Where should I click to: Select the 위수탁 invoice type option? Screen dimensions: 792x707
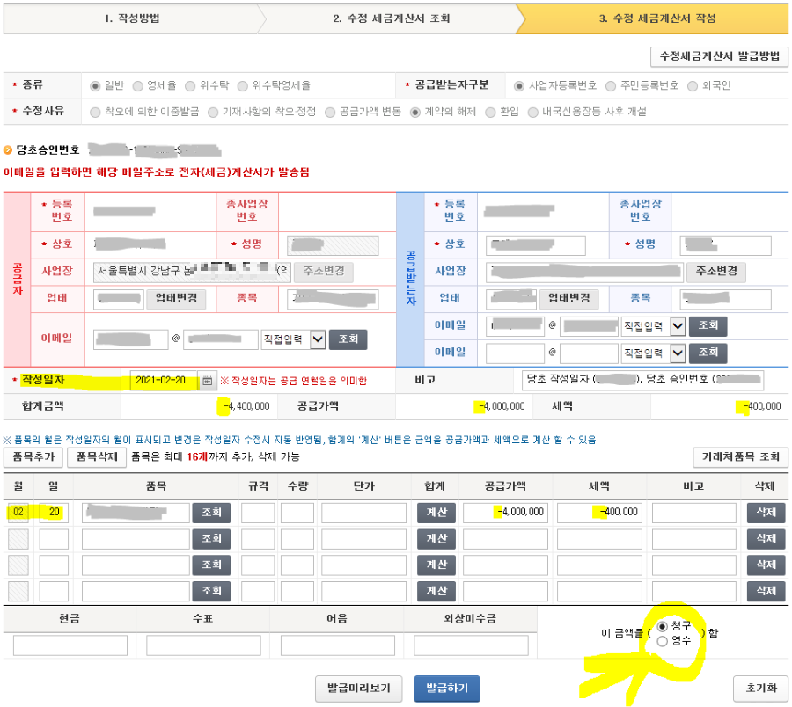pyautogui.click(x=189, y=86)
